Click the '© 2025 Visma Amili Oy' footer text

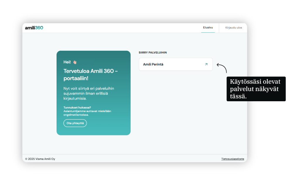tap(40, 159)
